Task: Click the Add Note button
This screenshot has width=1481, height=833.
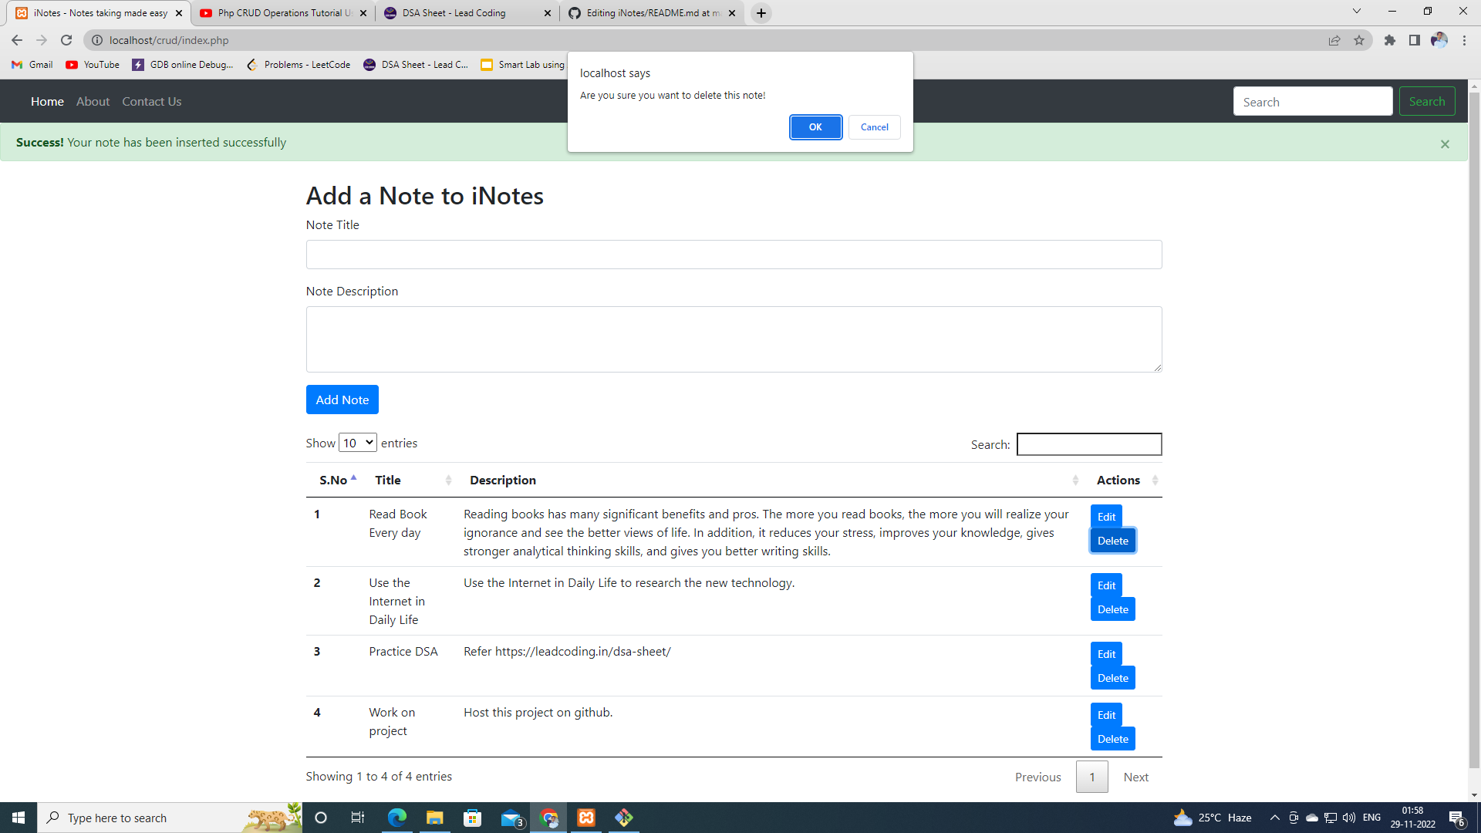Action: click(x=342, y=400)
